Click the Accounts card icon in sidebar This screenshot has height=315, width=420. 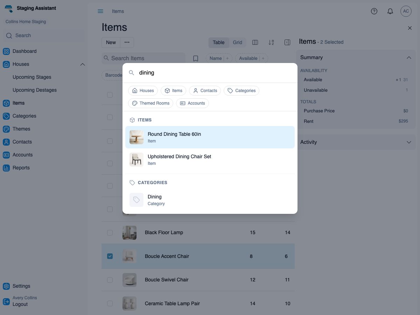pos(6,155)
